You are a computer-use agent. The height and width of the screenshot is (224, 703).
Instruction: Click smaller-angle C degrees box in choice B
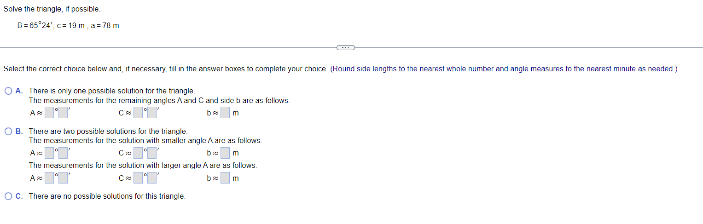[139, 153]
